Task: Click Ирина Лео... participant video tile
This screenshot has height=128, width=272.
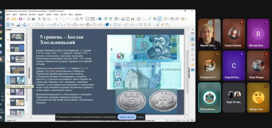Action: pos(209,34)
